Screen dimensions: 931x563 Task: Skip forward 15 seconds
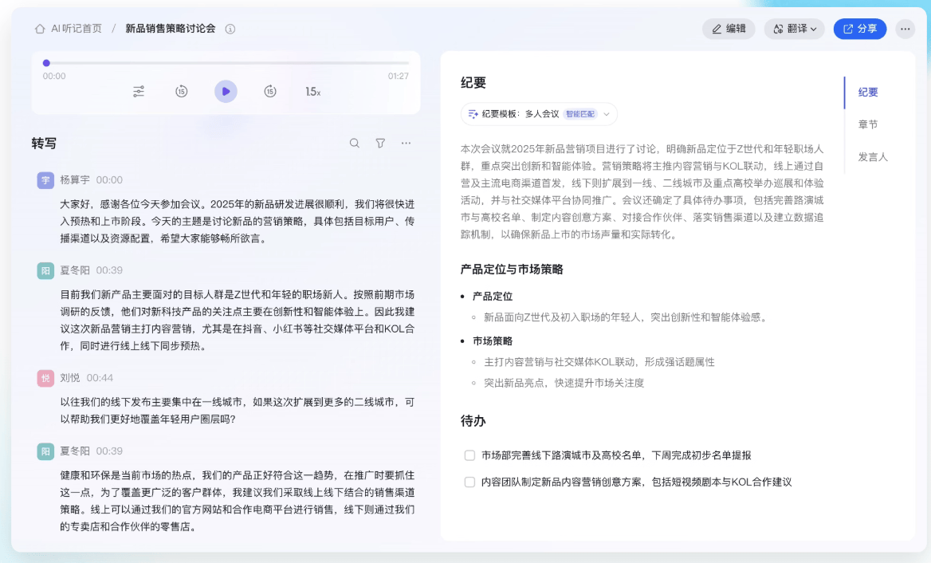tap(270, 92)
